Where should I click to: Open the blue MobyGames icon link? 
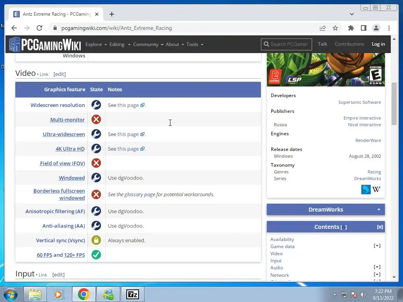pyautogui.click(x=366, y=190)
